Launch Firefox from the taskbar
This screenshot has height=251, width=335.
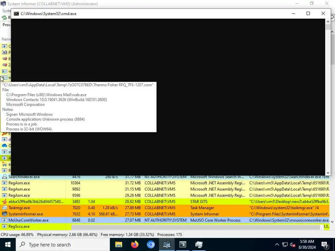(134, 244)
